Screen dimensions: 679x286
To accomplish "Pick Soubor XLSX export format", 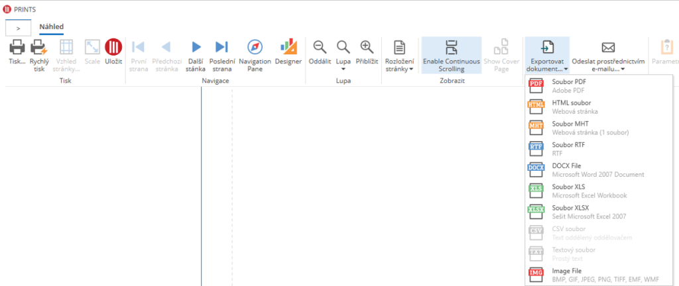I will [569, 212].
